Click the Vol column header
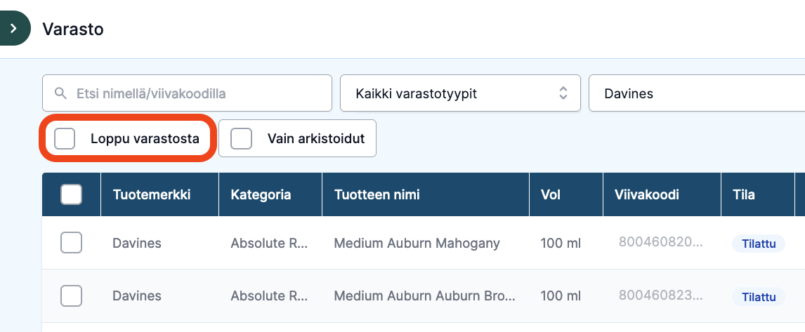The image size is (805, 332). [x=550, y=194]
